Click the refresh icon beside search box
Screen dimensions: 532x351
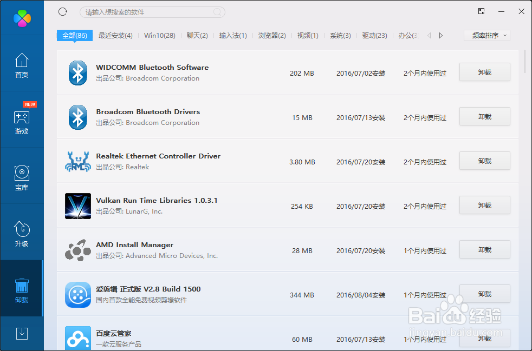[63, 12]
